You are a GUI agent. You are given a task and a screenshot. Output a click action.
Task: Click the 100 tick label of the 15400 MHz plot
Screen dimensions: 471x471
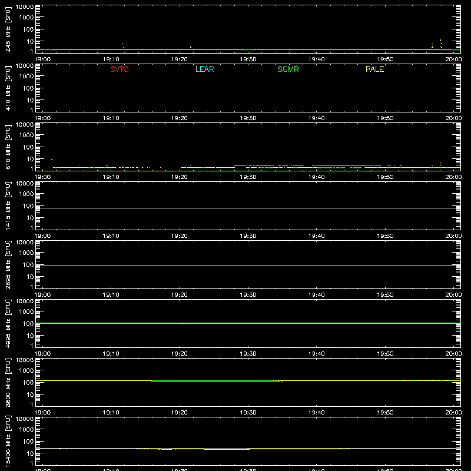pyautogui.click(x=28, y=442)
